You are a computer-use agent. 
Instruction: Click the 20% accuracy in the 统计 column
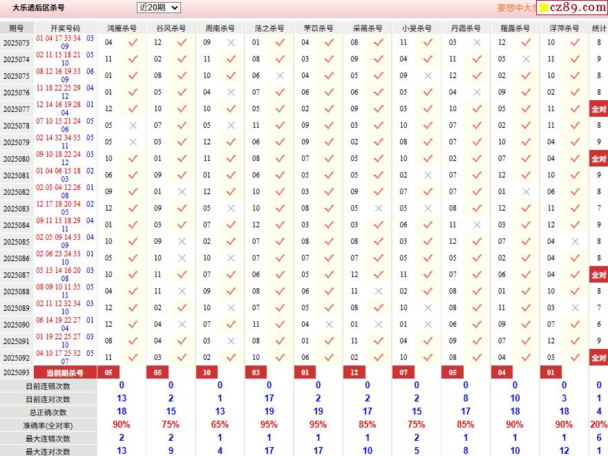tap(599, 425)
